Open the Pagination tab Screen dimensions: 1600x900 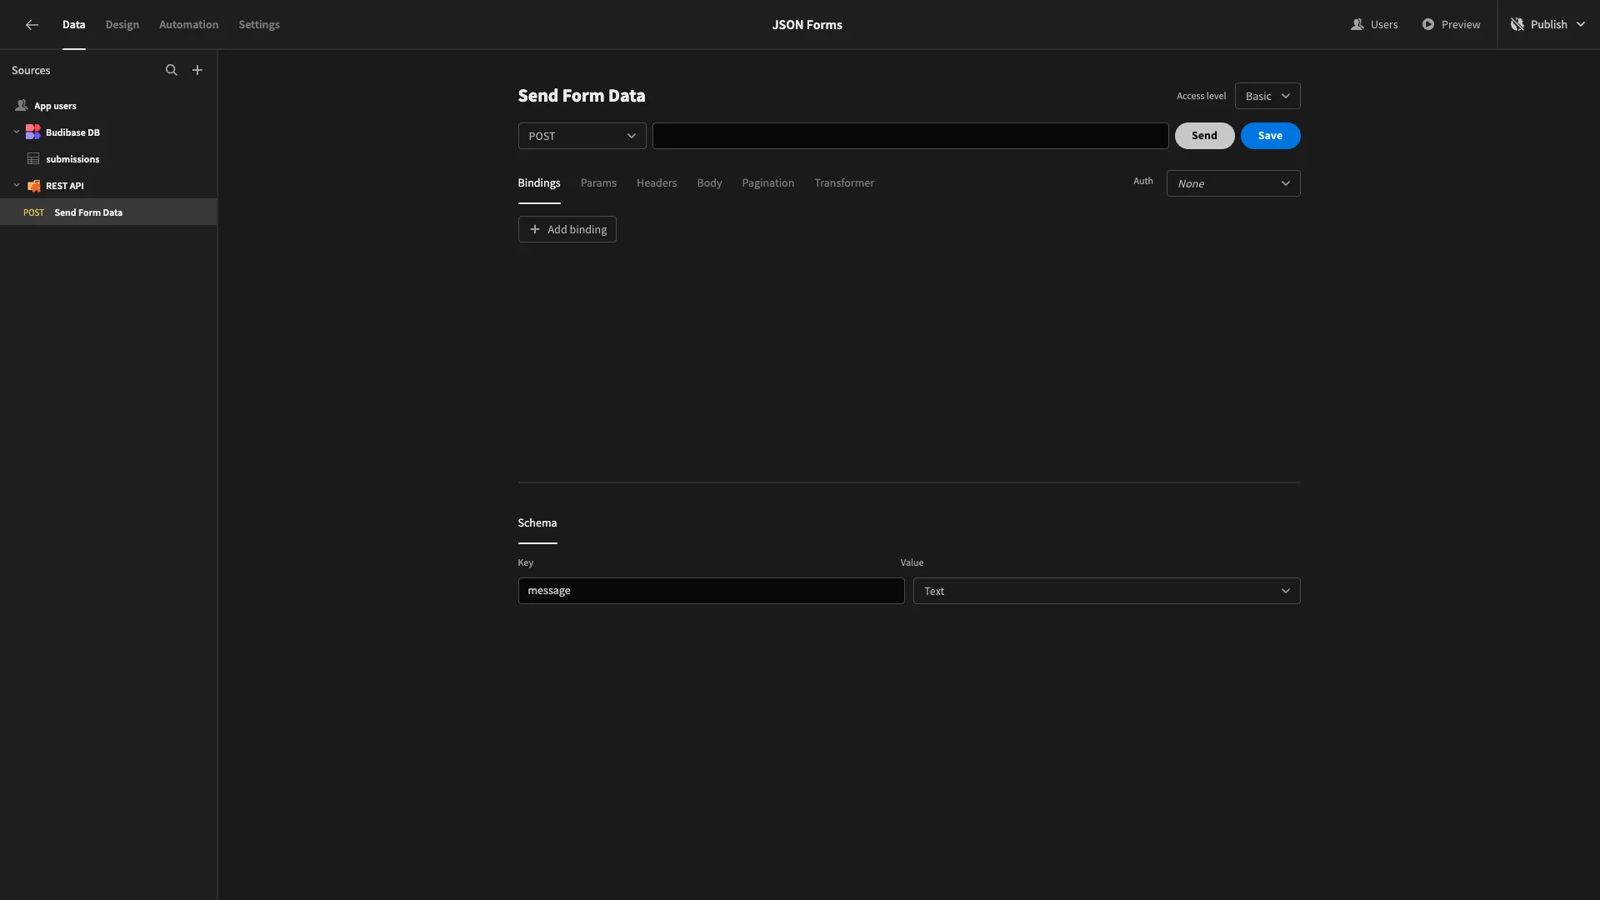point(768,182)
